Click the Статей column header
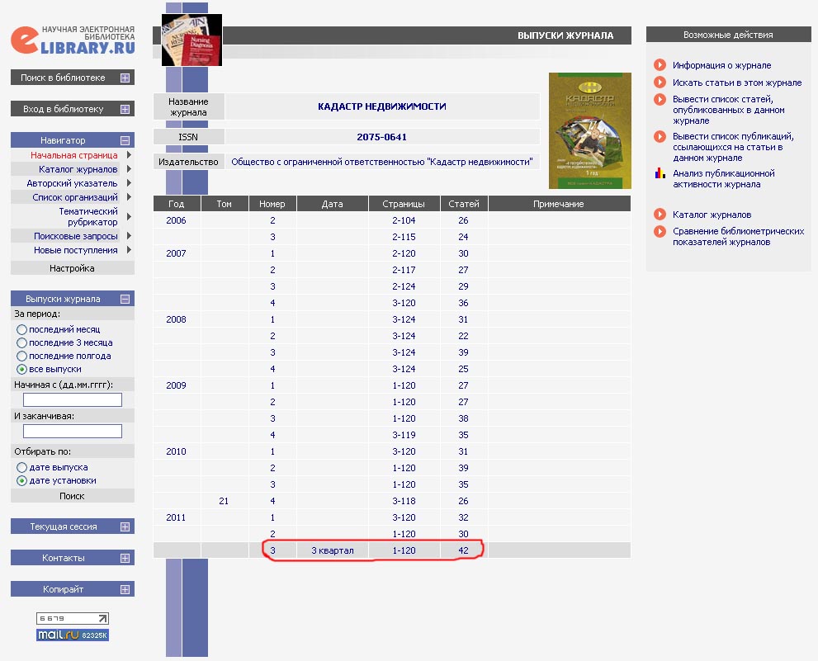This screenshot has width=818, height=661. (464, 204)
